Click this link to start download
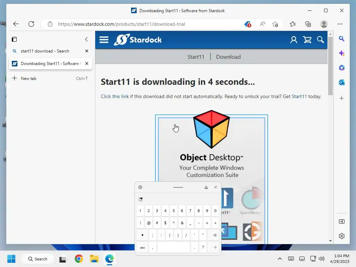 coord(115,97)
